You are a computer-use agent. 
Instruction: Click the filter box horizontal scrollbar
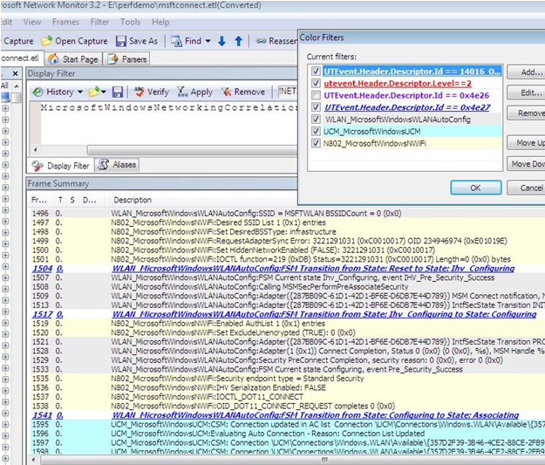[192, 150]
